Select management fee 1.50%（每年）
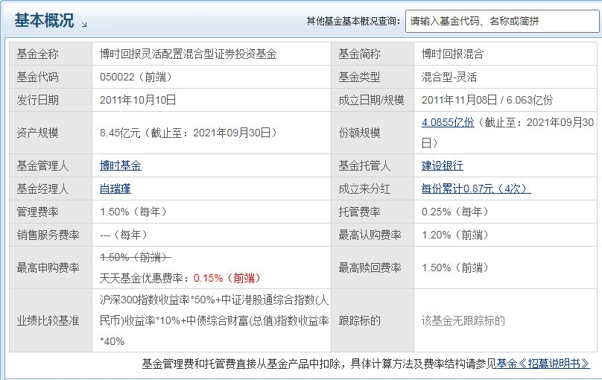The width and height of the screenshot is (602, 380). [x=133, y=212]
